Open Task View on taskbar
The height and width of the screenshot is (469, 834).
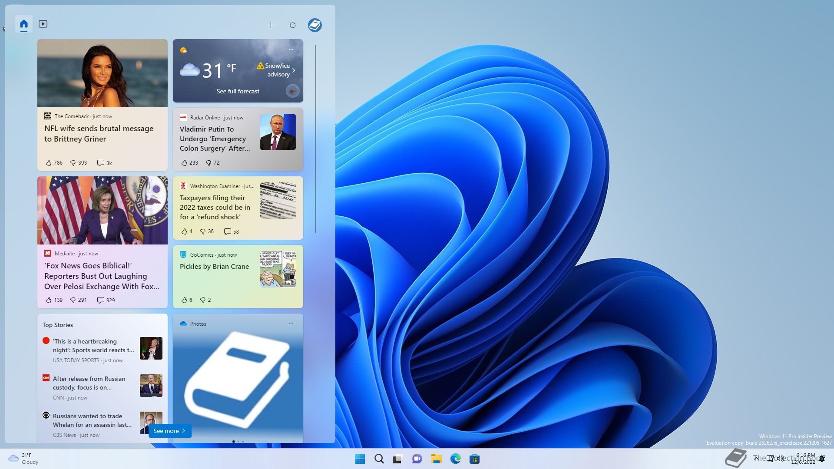tap(398, 459)
